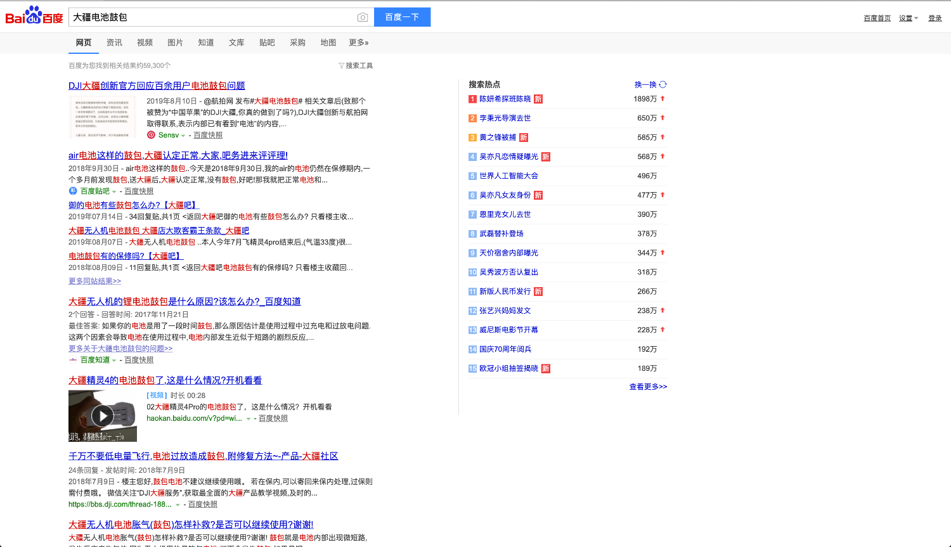Open hot search 新版人民币发行
Image resolution: width=951 pixels, height=547 pixels.
(x=505, y=292)
